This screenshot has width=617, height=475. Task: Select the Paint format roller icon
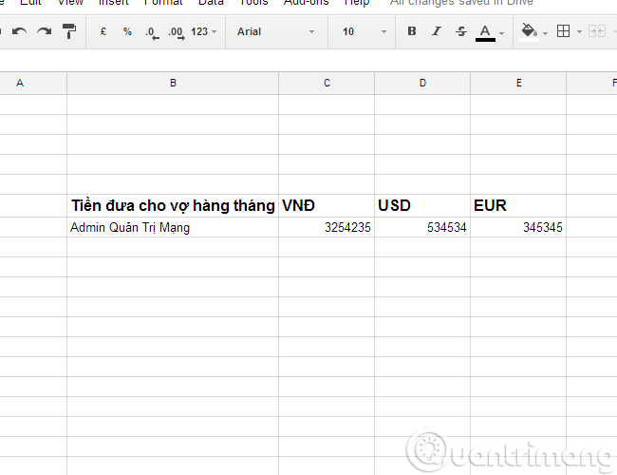[x=69, y=31]
